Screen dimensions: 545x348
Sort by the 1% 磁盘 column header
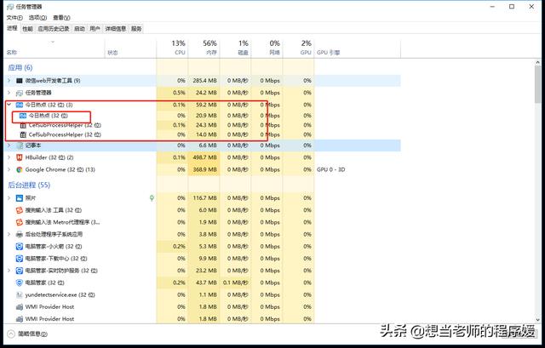(236, 48)
